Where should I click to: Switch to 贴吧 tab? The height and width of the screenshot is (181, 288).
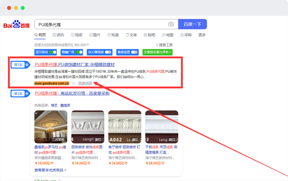tap(149, 35)
